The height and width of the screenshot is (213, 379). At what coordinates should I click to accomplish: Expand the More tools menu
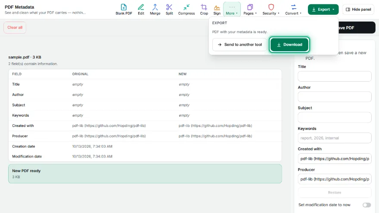[232, 9]
